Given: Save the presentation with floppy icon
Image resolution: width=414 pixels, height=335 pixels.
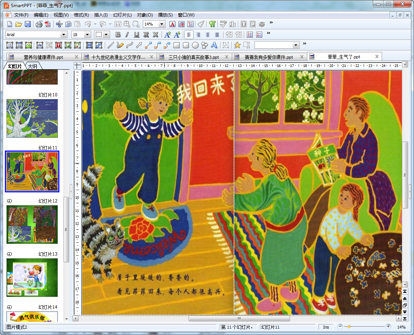Looking at the screenshot, I should coord(28,24).
